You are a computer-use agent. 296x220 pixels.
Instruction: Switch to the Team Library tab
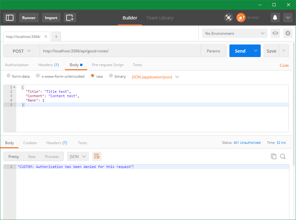coord(160,18)
